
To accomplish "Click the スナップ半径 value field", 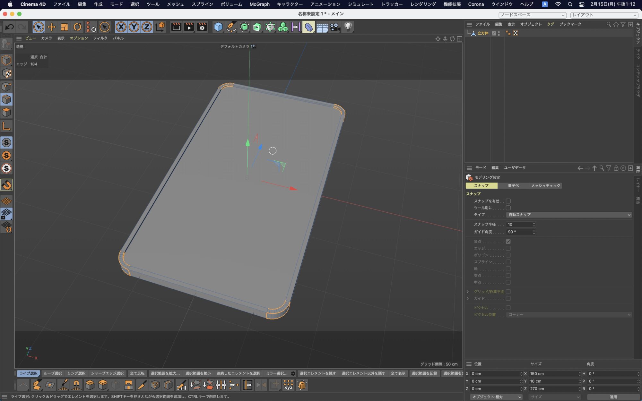I will click(518, 225).
